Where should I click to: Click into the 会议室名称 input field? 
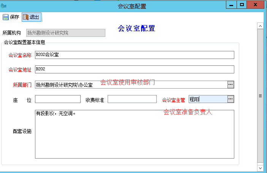pyautogui.click(x=135, y=55)
